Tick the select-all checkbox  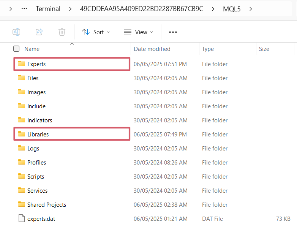(x=16, y=49)
